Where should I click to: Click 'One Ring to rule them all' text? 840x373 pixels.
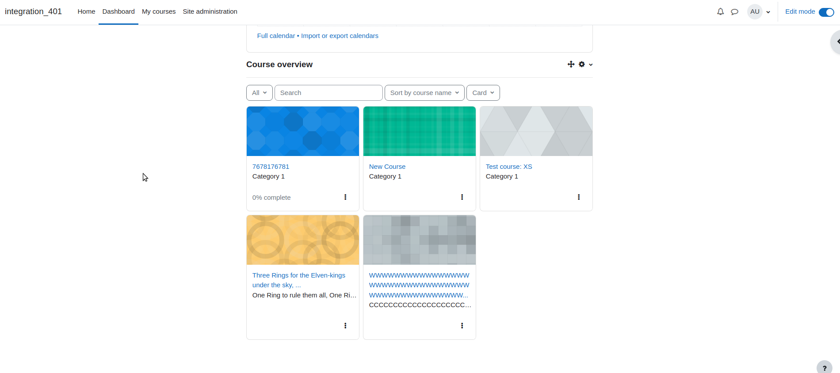tap(304, 295)
